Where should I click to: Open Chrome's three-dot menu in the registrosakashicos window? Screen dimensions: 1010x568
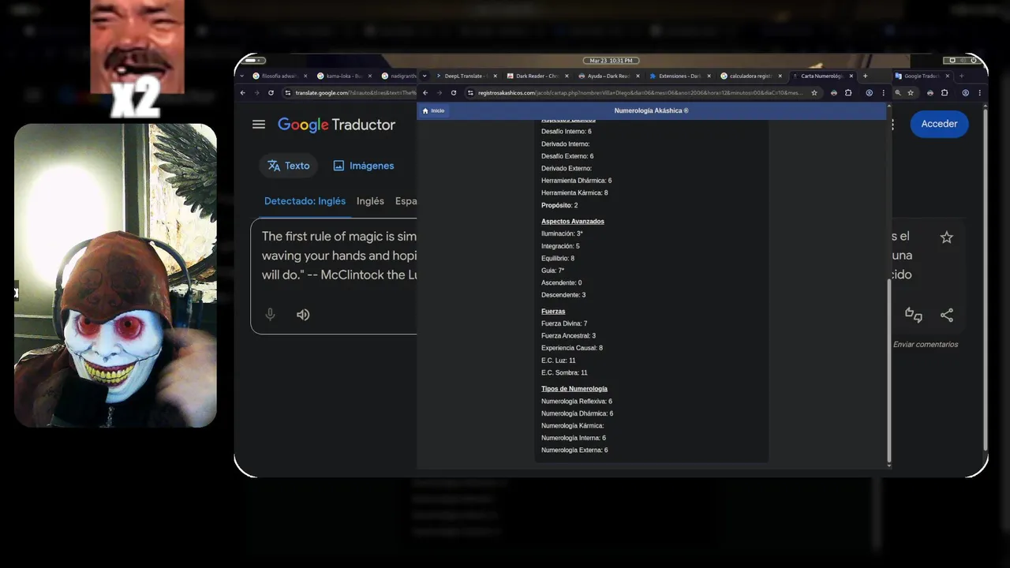pos(883,92)
